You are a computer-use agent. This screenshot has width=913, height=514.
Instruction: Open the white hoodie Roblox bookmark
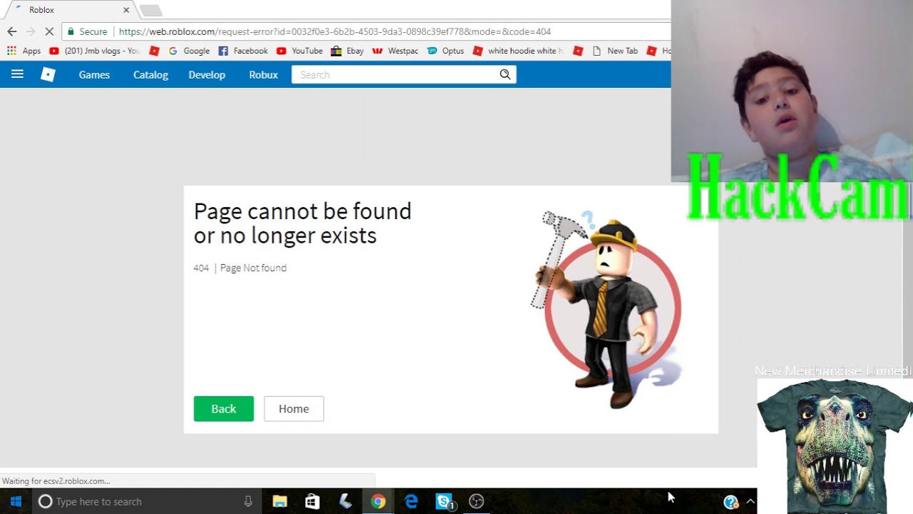[x=519, y=51]
